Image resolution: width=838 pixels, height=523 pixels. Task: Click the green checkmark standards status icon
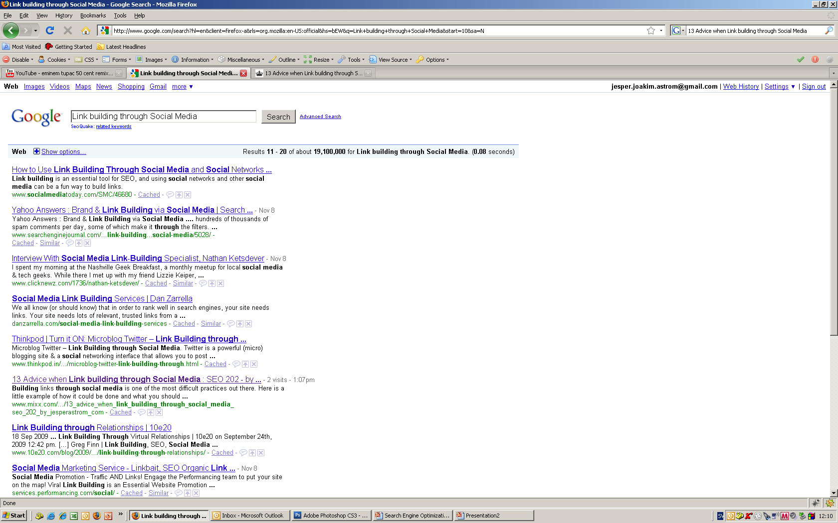point(801,60)
